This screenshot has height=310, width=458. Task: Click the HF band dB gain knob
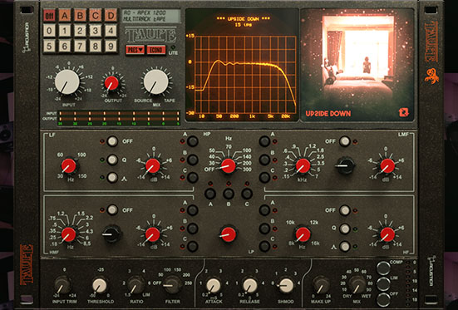coord(387,234)
